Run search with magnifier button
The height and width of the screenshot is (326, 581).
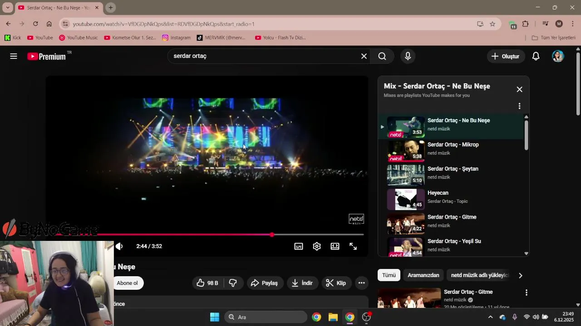point(382,56)
